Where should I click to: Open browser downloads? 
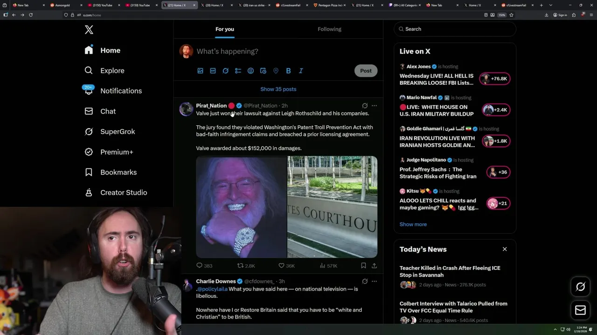coord(546,15)
